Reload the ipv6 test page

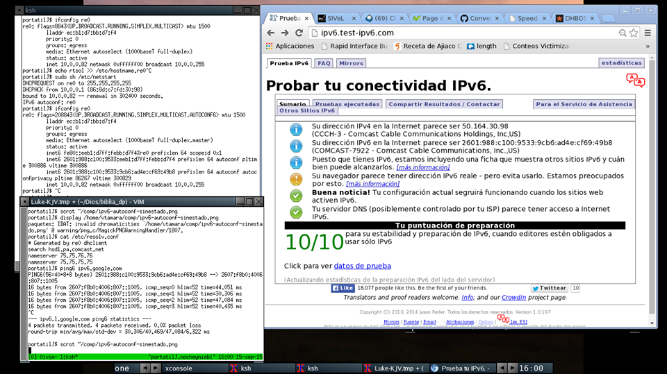point(299,33)
